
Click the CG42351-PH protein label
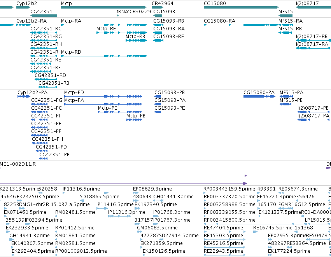pos(47,139)
